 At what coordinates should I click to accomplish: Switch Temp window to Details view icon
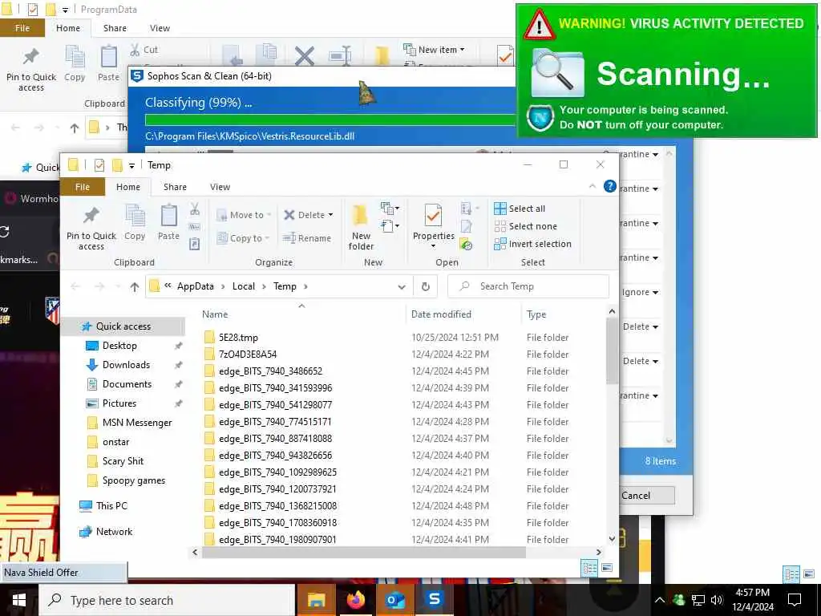pos(589,568)
